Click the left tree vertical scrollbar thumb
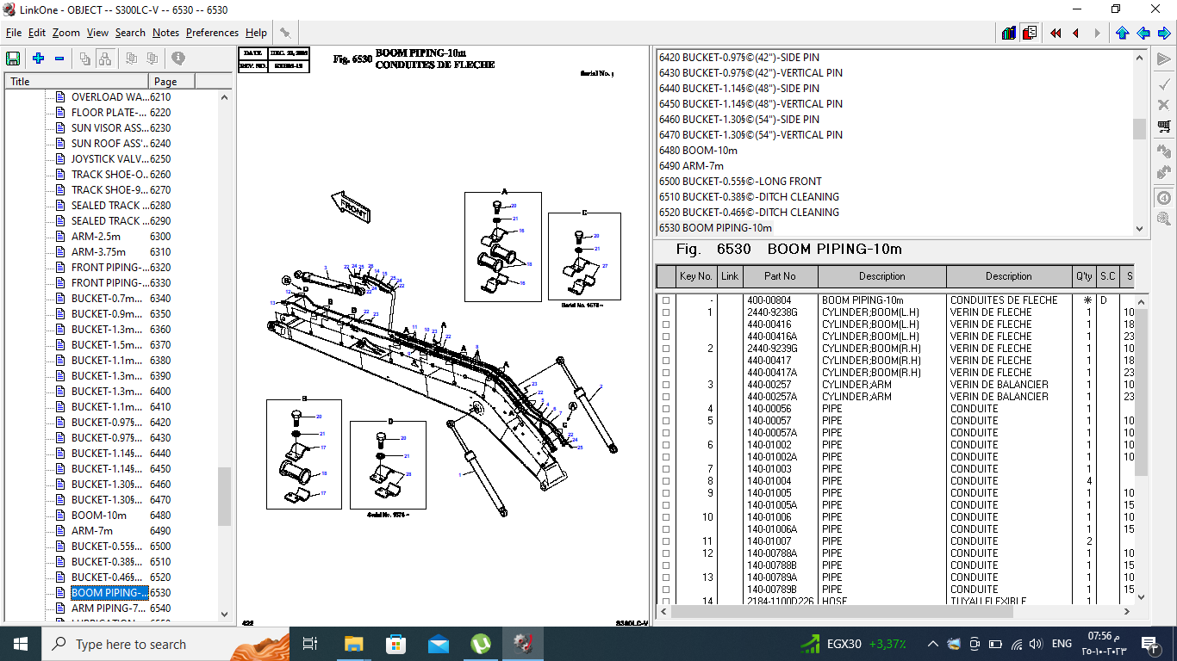This screenshot has width=1177, height=661. pos(225,496)
